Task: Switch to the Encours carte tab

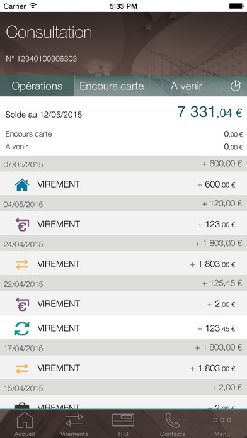Action: click(x=112, y=86)
